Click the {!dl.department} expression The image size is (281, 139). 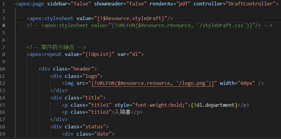[214, 105]
